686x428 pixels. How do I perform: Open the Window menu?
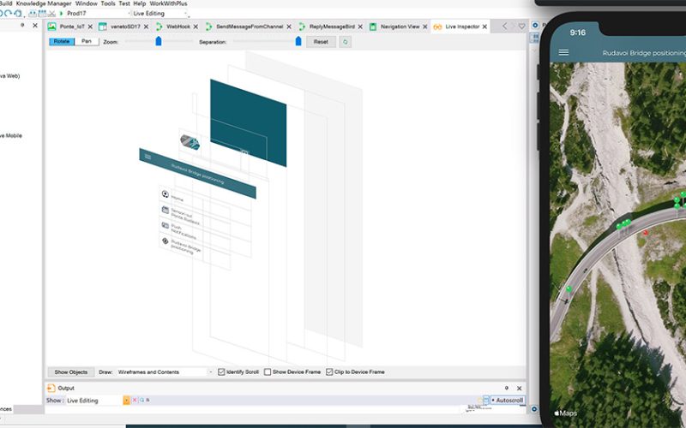point(87,3)
